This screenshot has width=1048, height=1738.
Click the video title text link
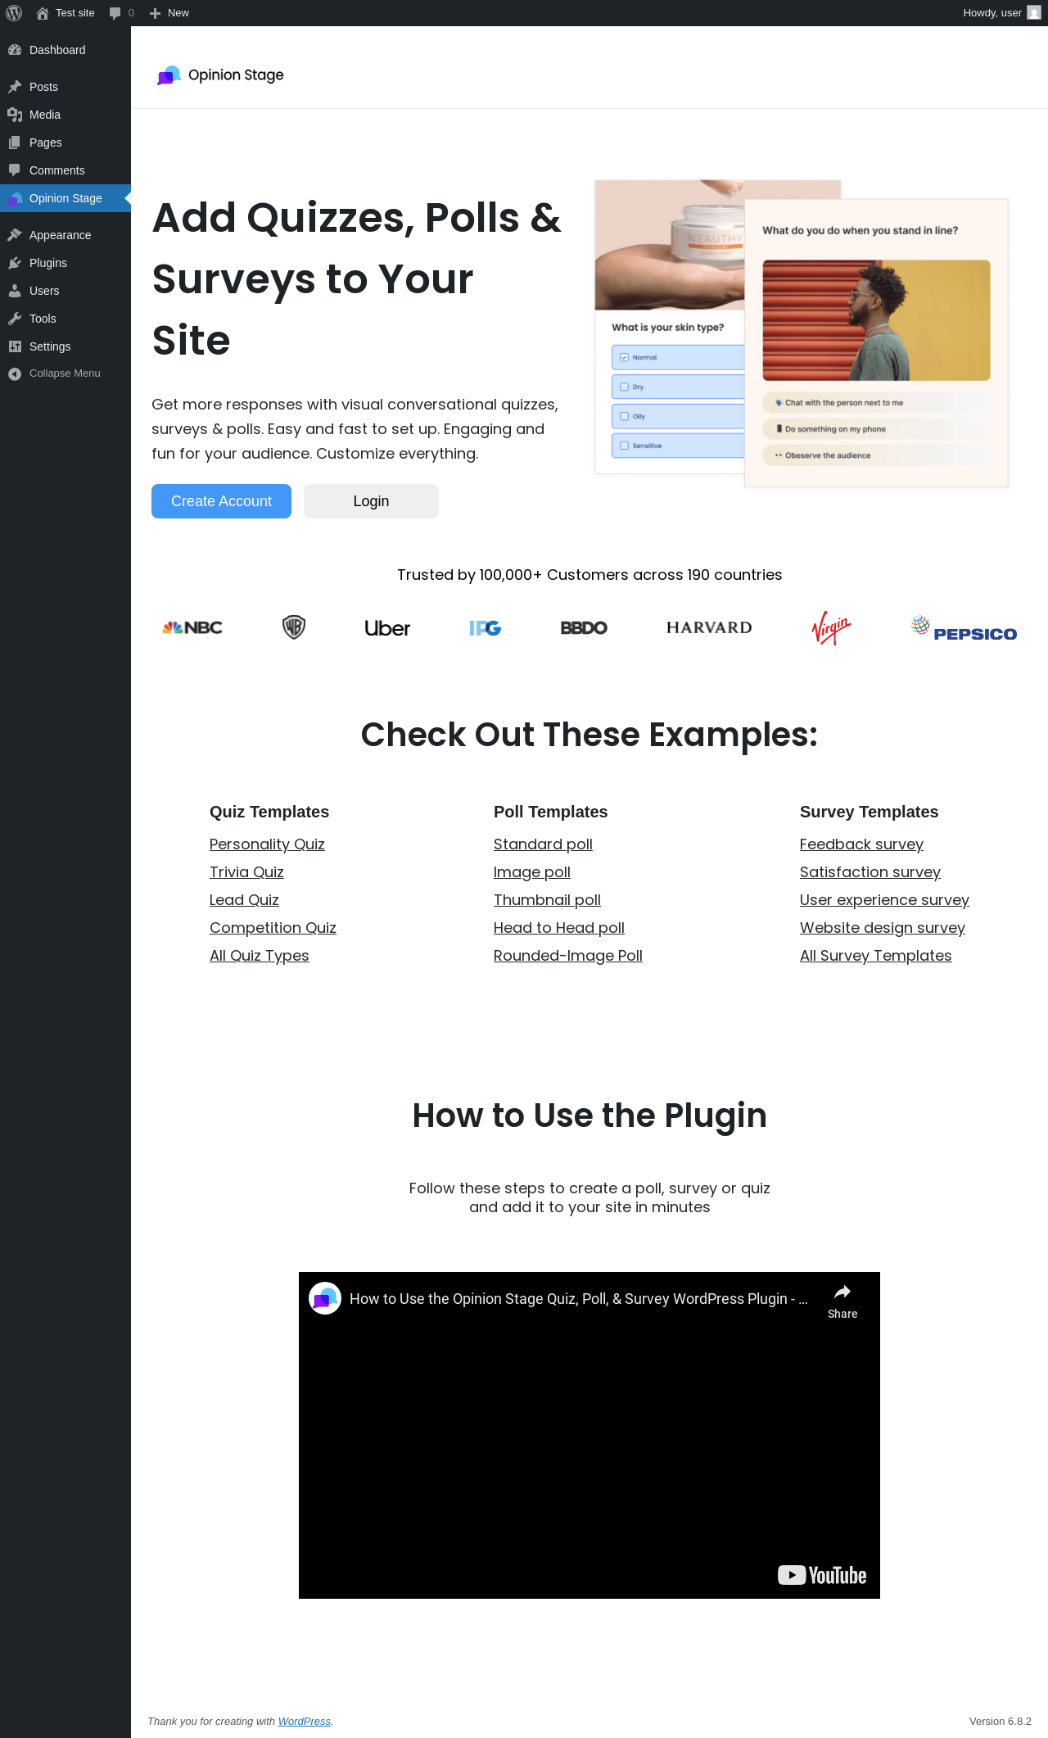579,1299
